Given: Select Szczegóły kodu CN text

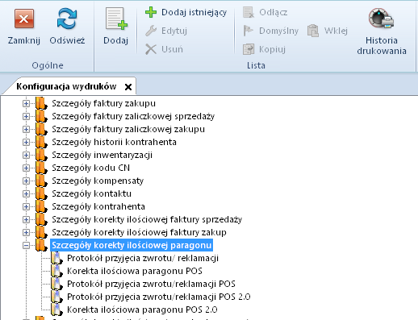Looking at the screenshot, I should pos(90,168).
